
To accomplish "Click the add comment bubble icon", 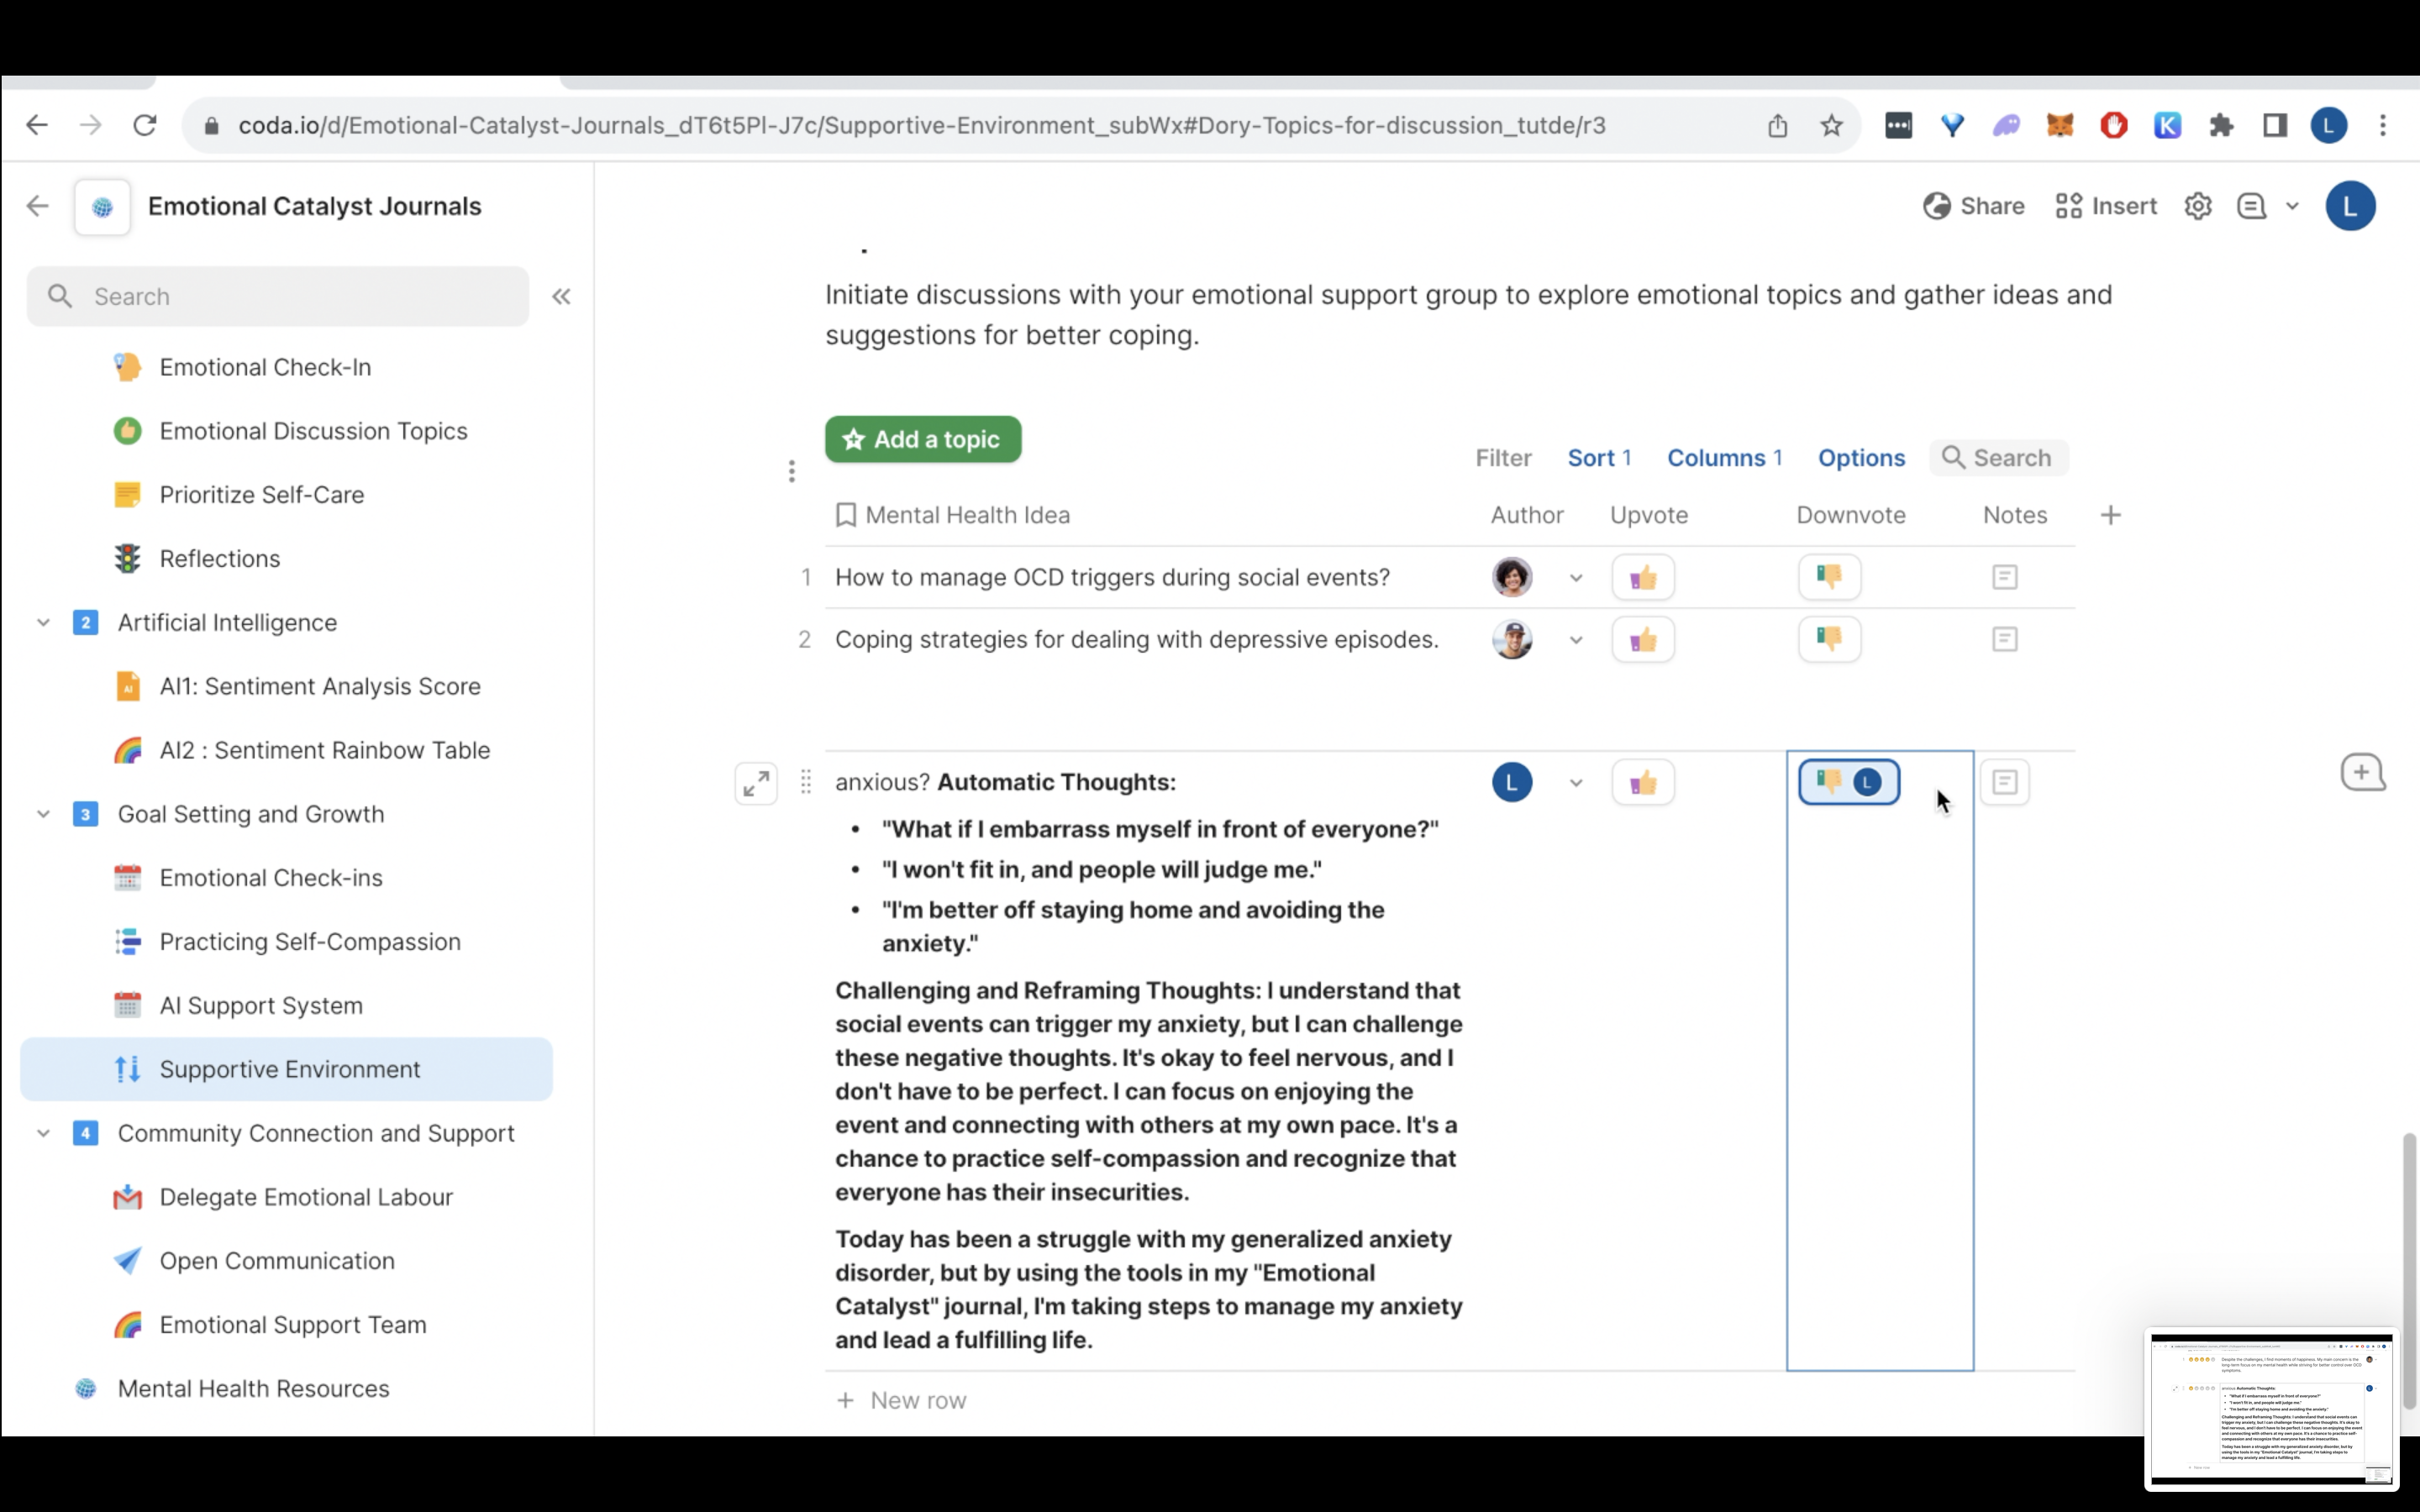I will coord(2362,773).
